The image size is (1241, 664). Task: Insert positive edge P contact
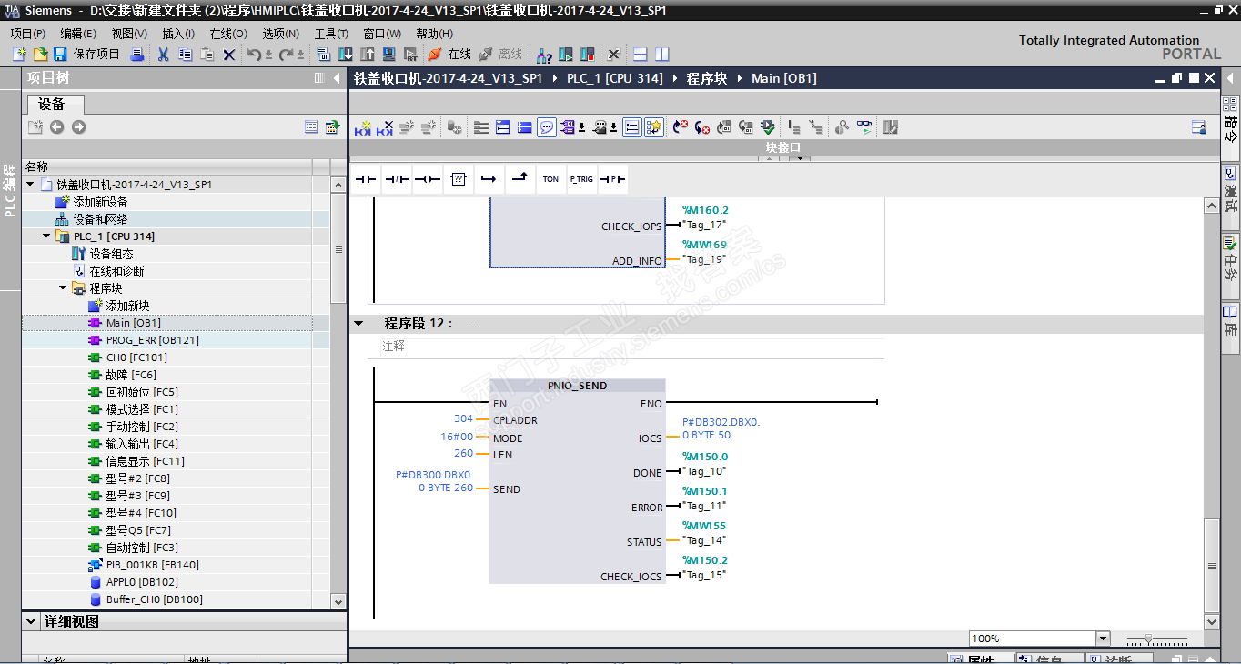pyautogui.click(x=612, y=179)
